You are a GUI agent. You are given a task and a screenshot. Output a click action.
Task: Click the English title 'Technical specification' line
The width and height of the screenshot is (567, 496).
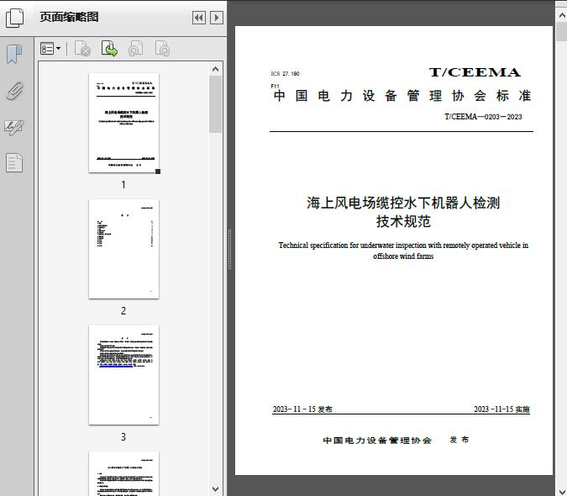point(403,245)
